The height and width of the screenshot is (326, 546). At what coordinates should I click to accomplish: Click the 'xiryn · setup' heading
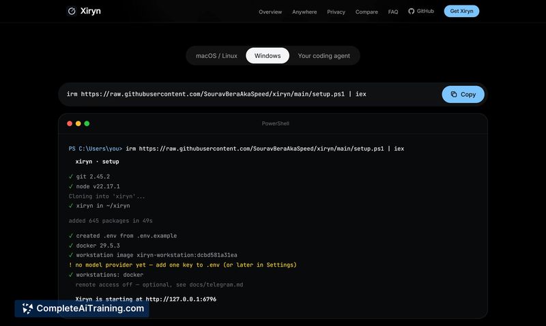(x=97, y=162)
